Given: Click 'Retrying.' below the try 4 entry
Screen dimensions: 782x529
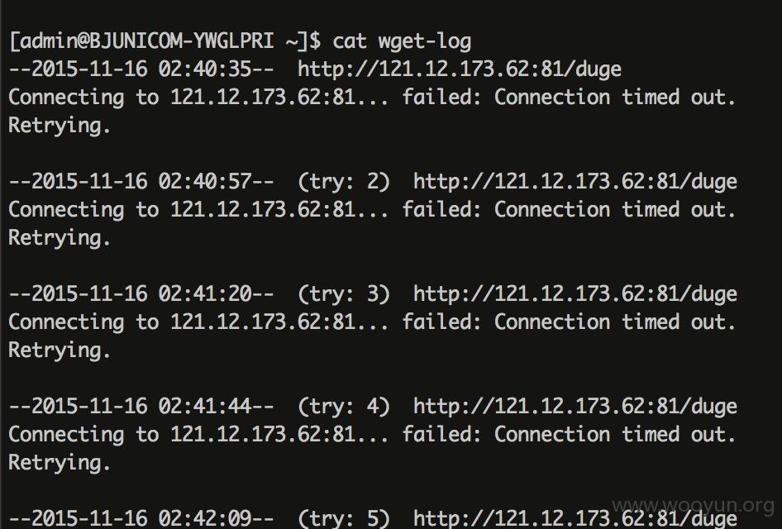Looking at the screenshot, I should (60, 463).
